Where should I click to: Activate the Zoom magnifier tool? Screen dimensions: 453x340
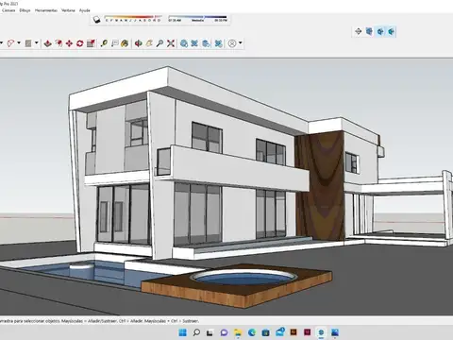click(x=159, y=43)
